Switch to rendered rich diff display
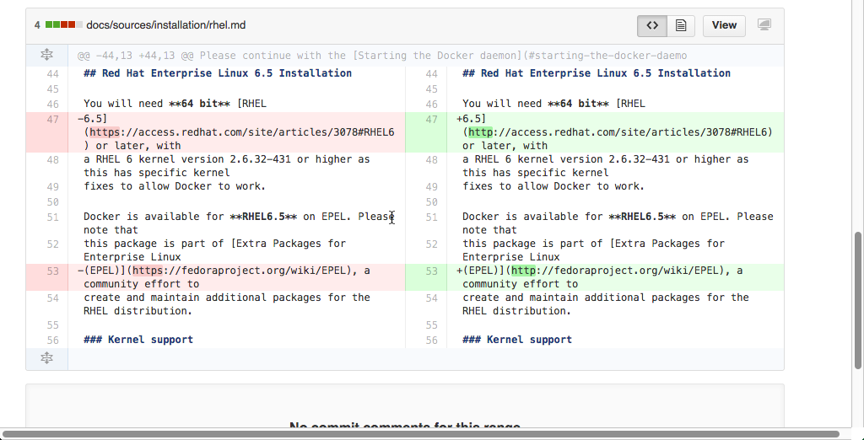The image size is (864, 440). 680,25
